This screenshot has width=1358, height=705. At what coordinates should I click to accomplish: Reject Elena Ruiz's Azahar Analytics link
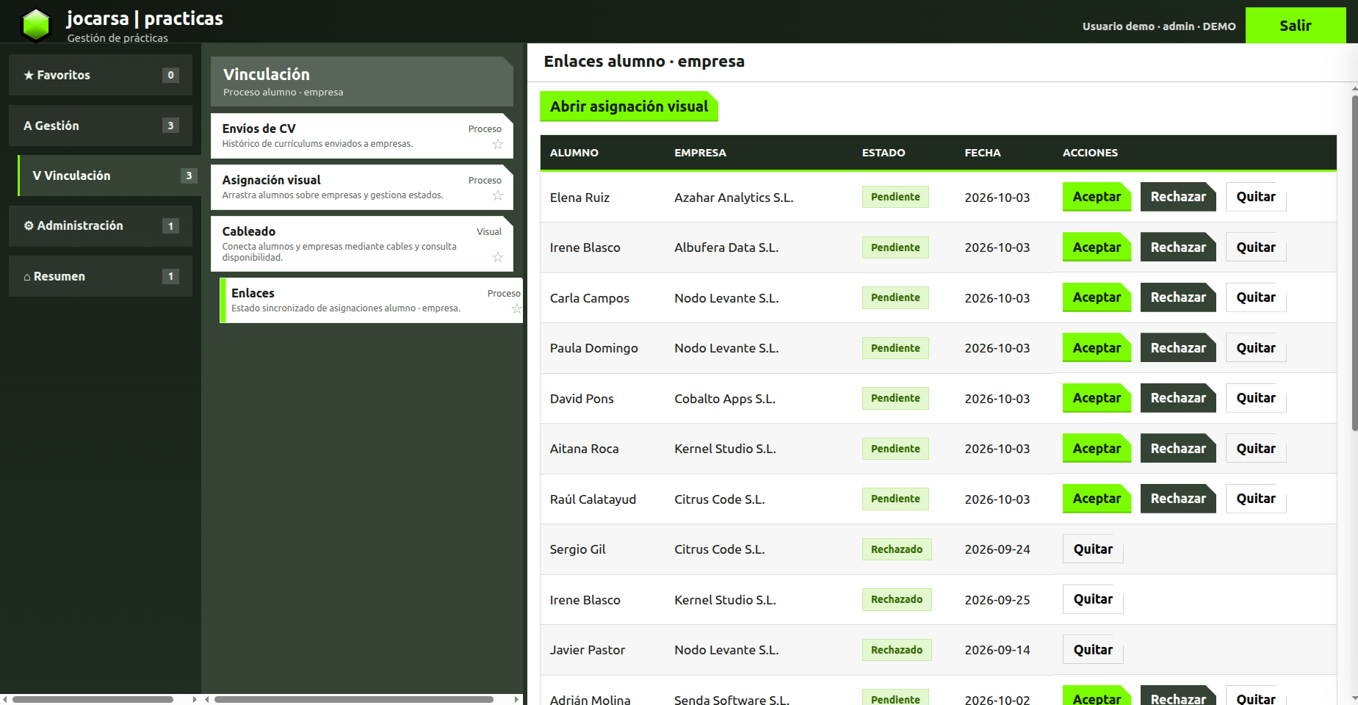pos(1178,197)
